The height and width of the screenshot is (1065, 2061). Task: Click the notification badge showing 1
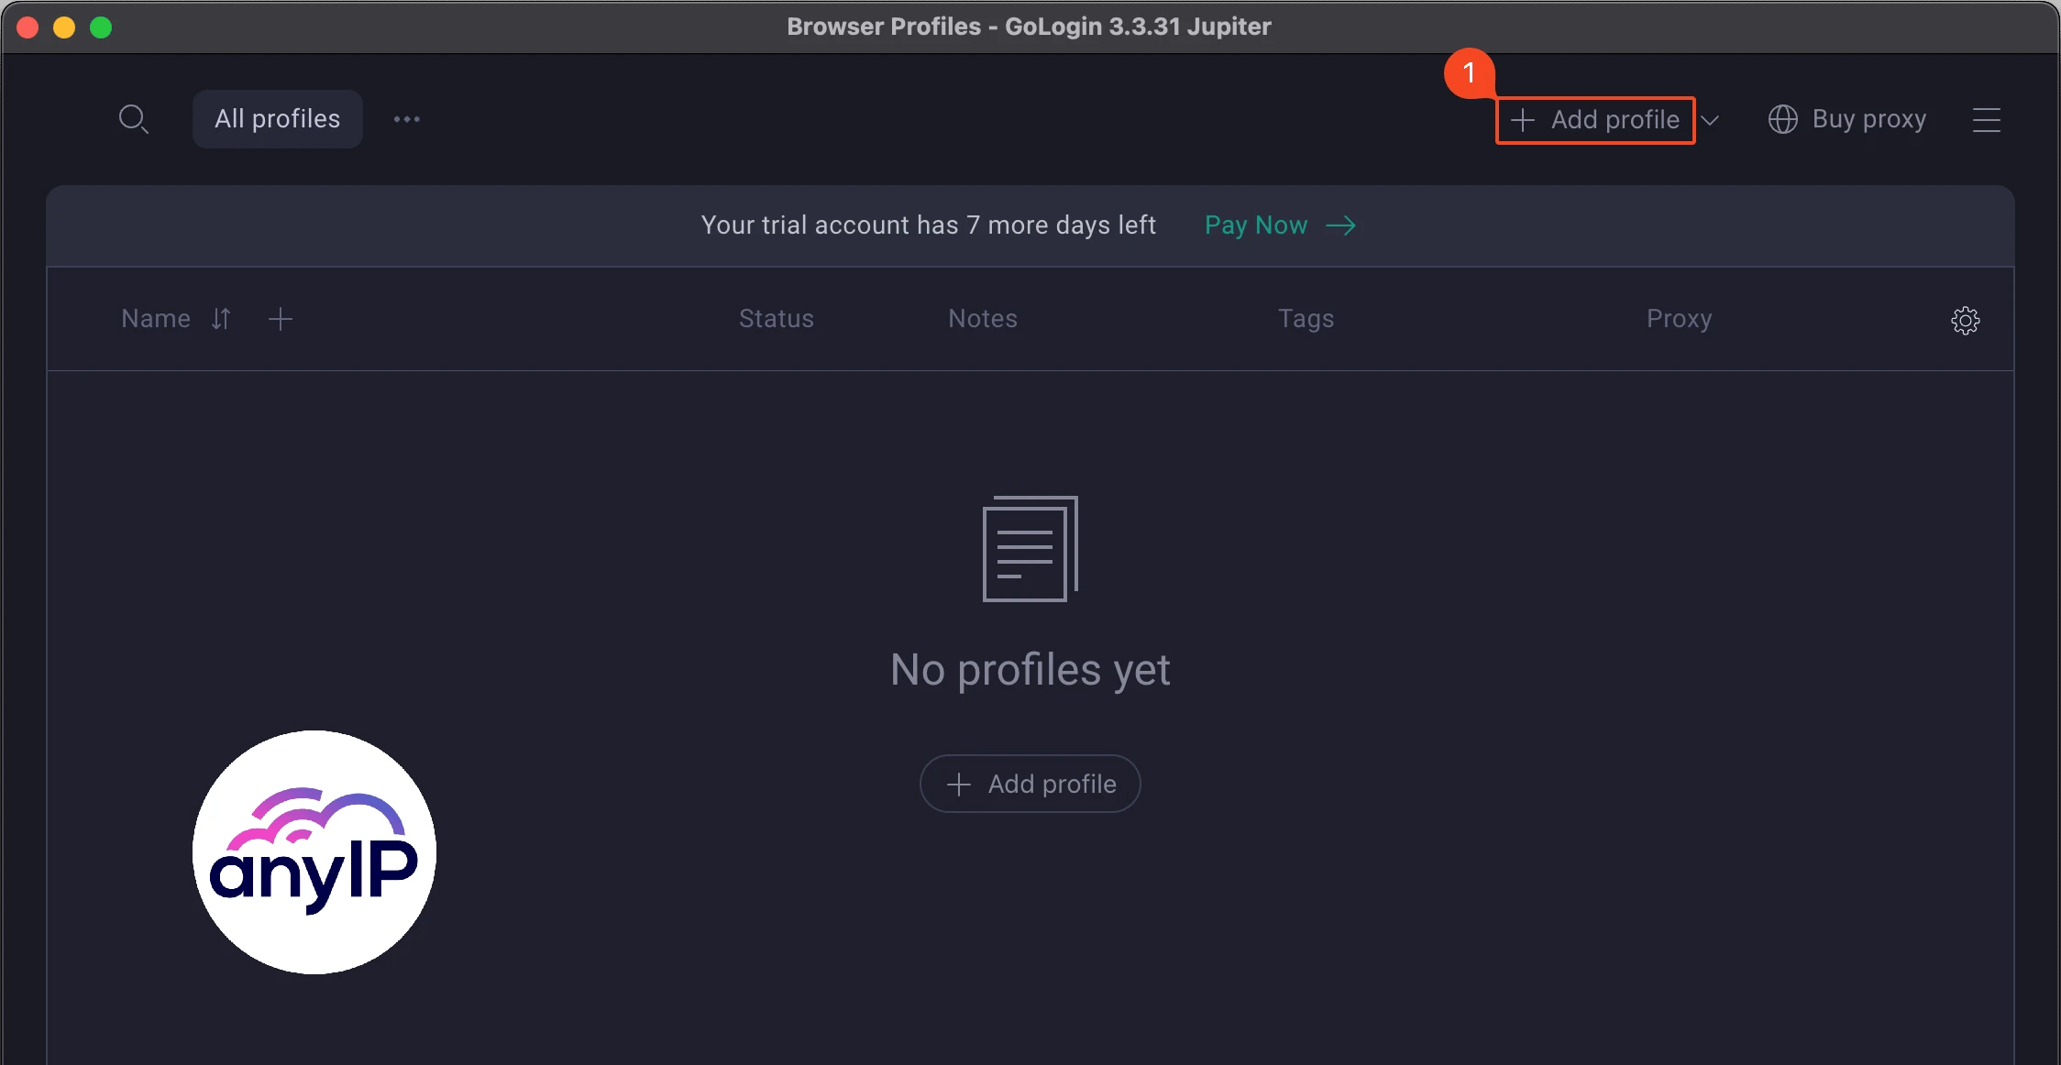[1471, 75]
